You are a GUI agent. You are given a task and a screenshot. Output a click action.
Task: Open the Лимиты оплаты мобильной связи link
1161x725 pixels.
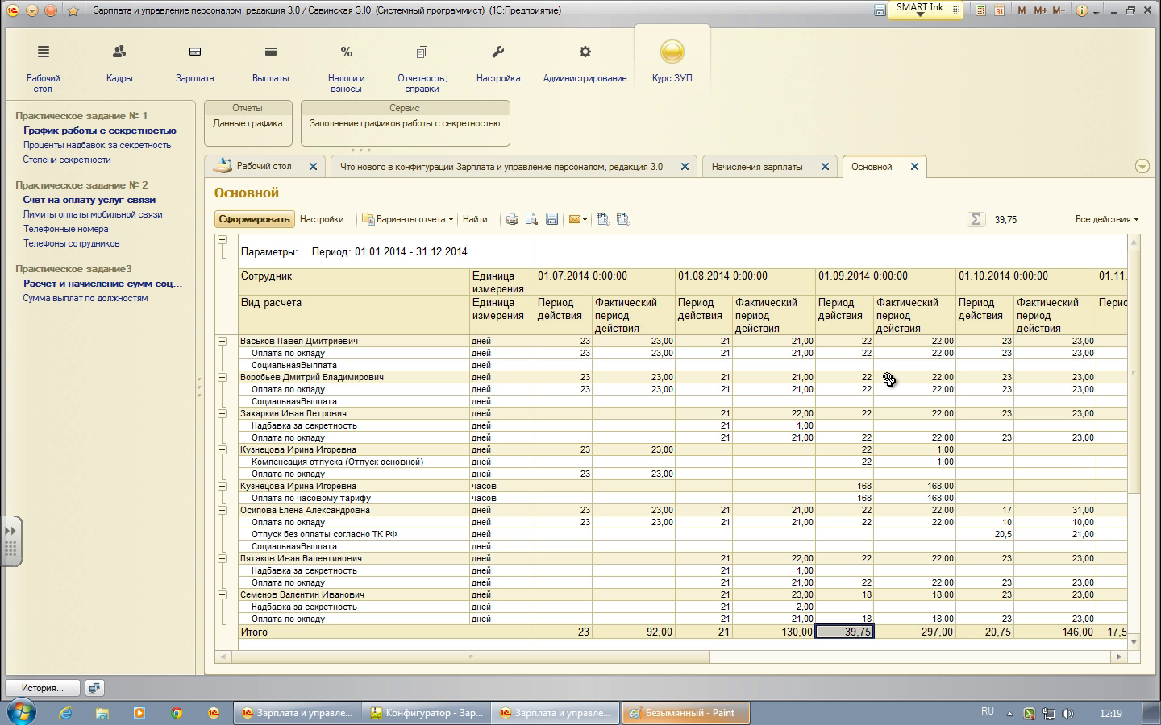pos(93,214)
